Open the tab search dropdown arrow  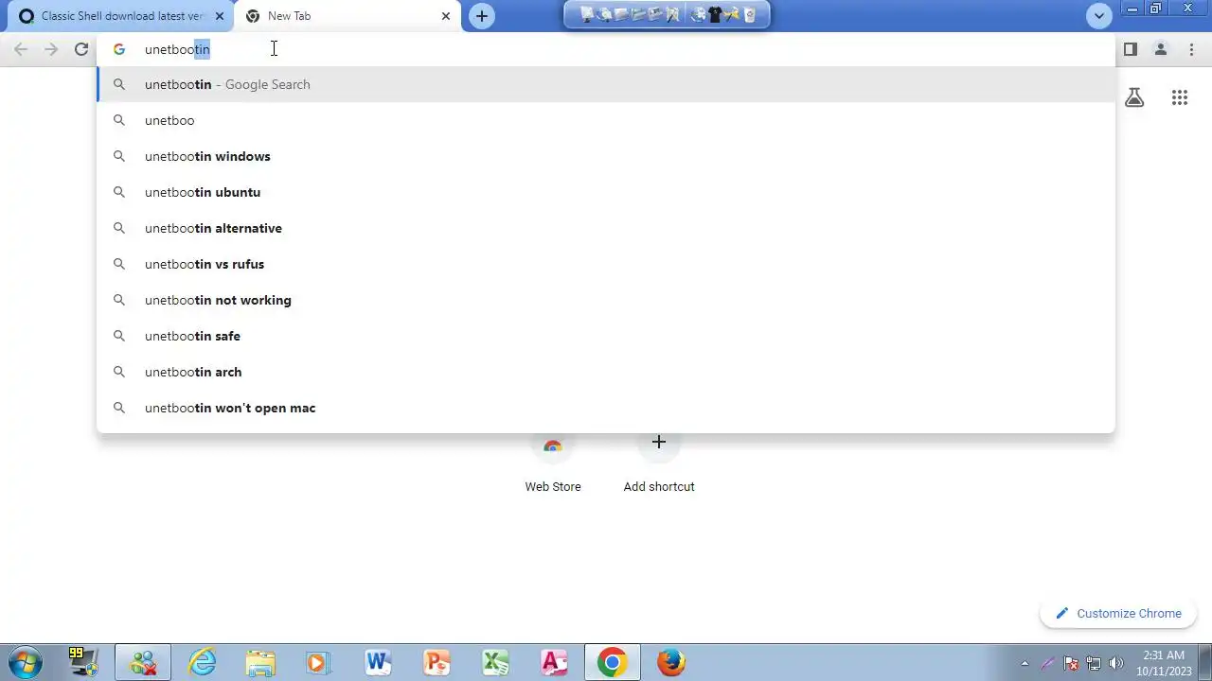[1098, 16]
